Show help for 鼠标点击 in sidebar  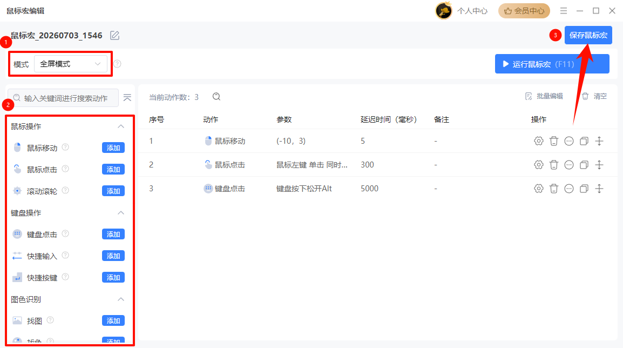(65, 169)
